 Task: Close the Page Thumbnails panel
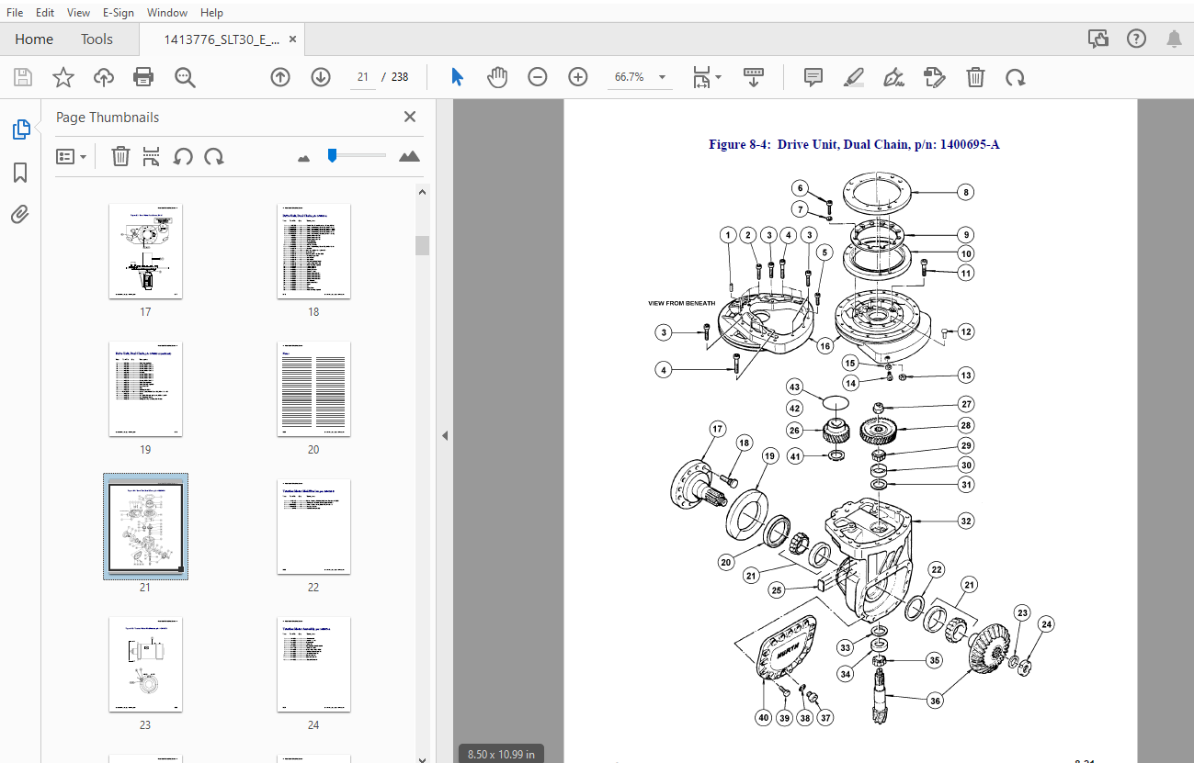coord(410,117)
